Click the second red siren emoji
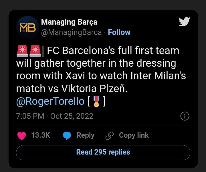This screenshot has height=172, width=206. point(35,51)
